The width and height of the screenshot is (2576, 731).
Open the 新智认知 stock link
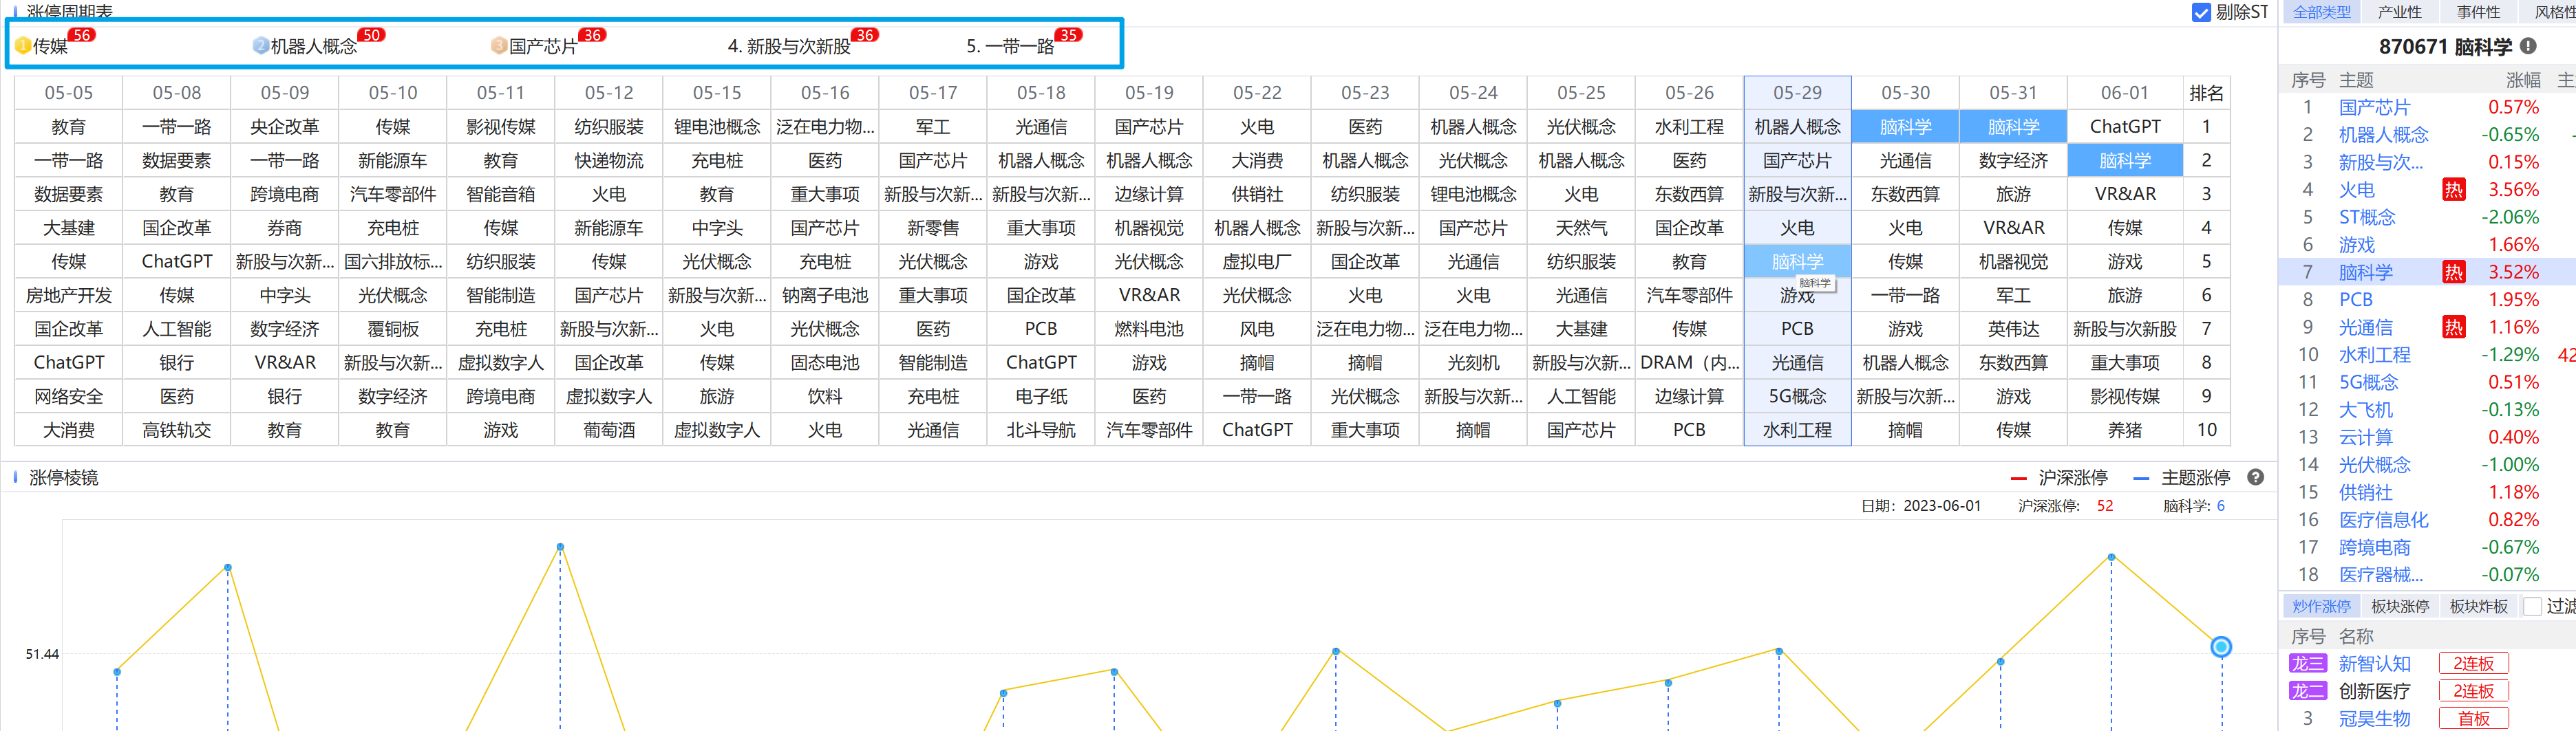point(2374,664)
